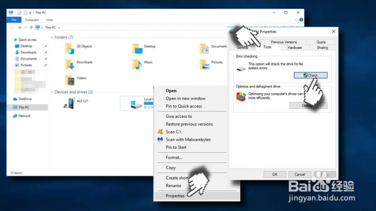376x211 pixels.
Task: Select the ALE-L21 device icon
Action: point(69,104)
